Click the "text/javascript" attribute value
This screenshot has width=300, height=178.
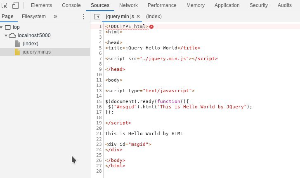[x=167, y=91]
